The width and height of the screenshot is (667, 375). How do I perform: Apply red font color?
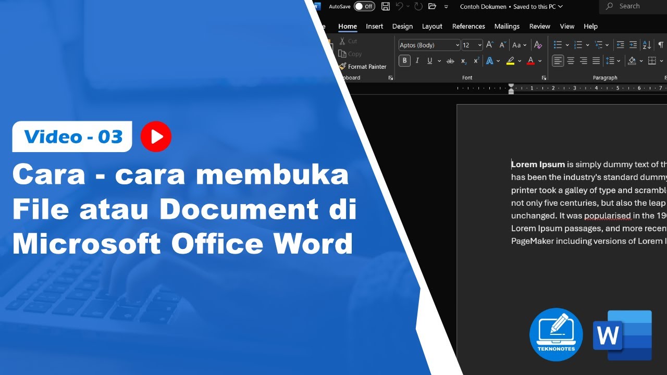(530, 61)
